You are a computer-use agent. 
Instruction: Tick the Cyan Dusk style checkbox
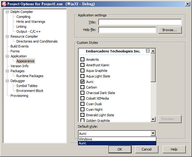coord(82,104)
